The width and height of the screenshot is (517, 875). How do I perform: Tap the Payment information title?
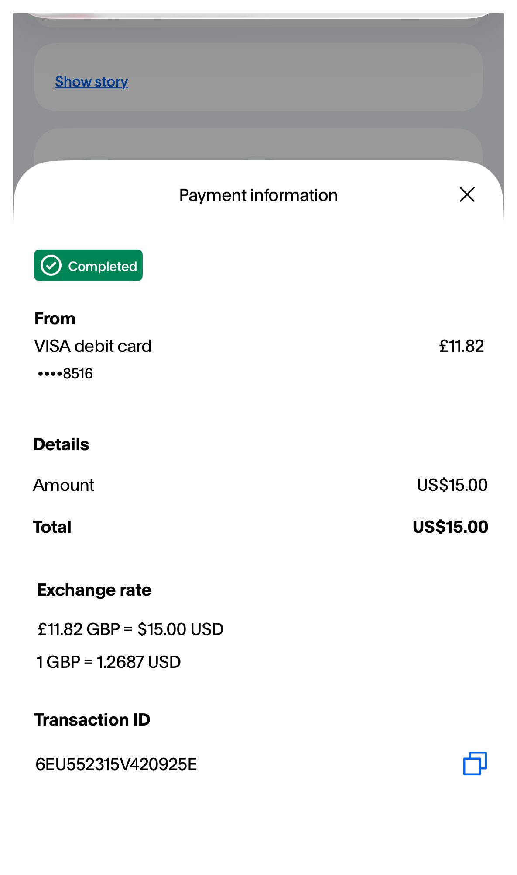258,195
